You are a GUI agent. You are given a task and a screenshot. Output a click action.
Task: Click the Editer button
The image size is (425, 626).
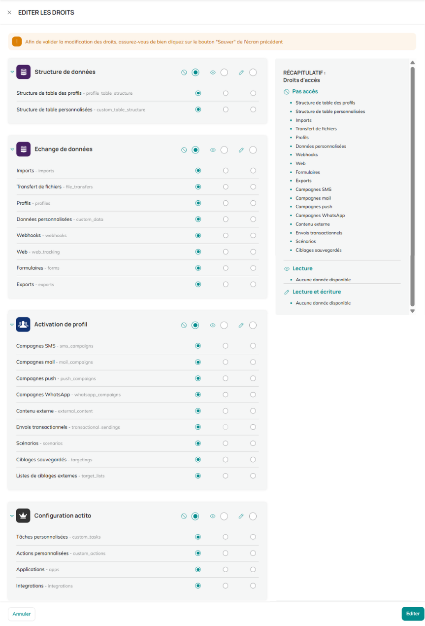(x=413, y=614)
